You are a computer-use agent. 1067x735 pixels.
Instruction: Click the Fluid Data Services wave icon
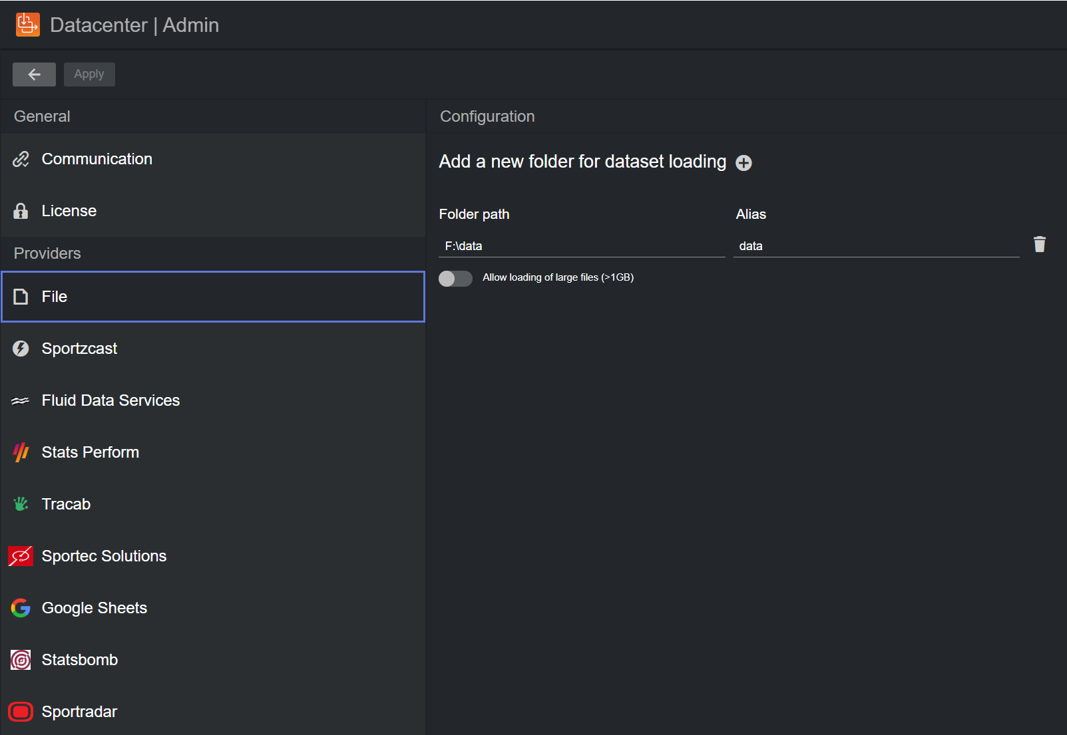(21, 400)
